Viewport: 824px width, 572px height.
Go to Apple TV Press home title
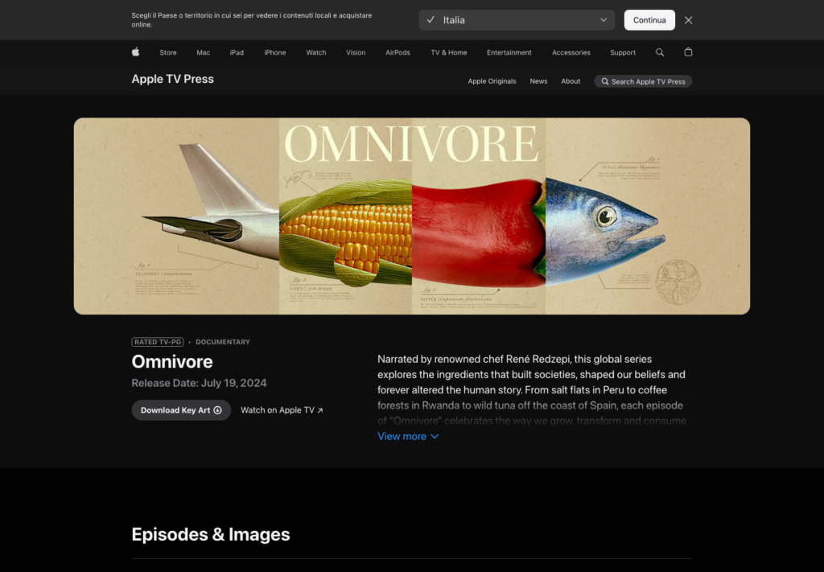[172, 80]
